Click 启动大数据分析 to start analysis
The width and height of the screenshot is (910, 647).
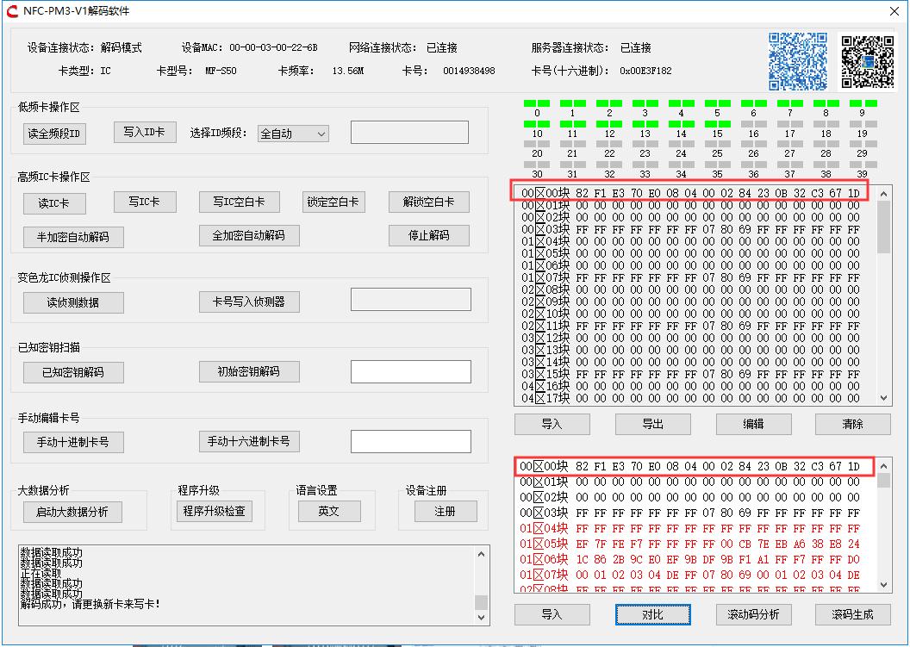pyautogui.click(x=73, y=511)
